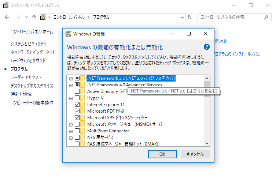Open ハードウェアとサウンド category
The height and width of the screenshot is (196, 276).
pyautogui.click(x=28, y=60)
